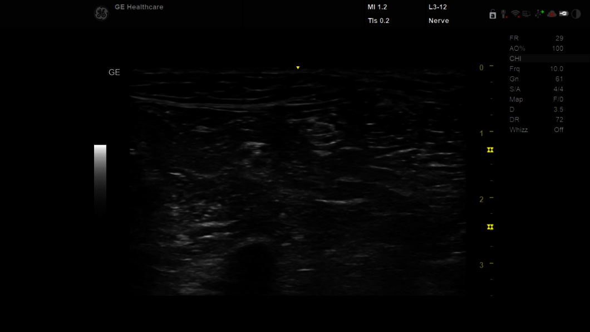
Task: Select the lower focal zone marker
Action: (490, 227)
